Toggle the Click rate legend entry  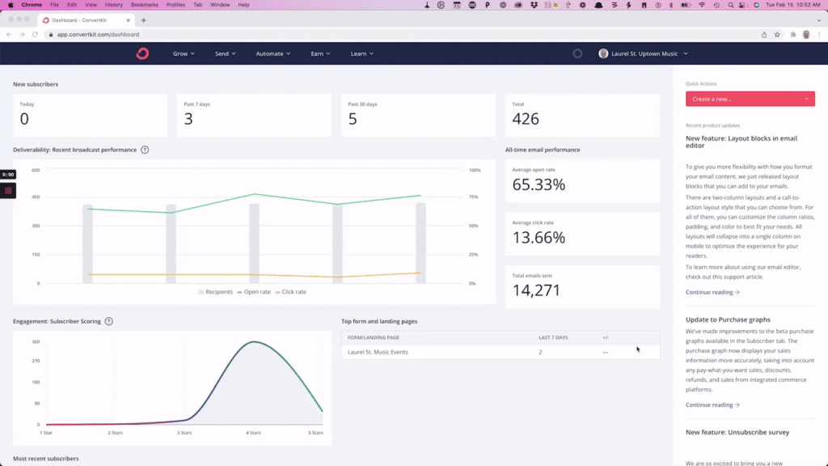click(x=290, y=291)
